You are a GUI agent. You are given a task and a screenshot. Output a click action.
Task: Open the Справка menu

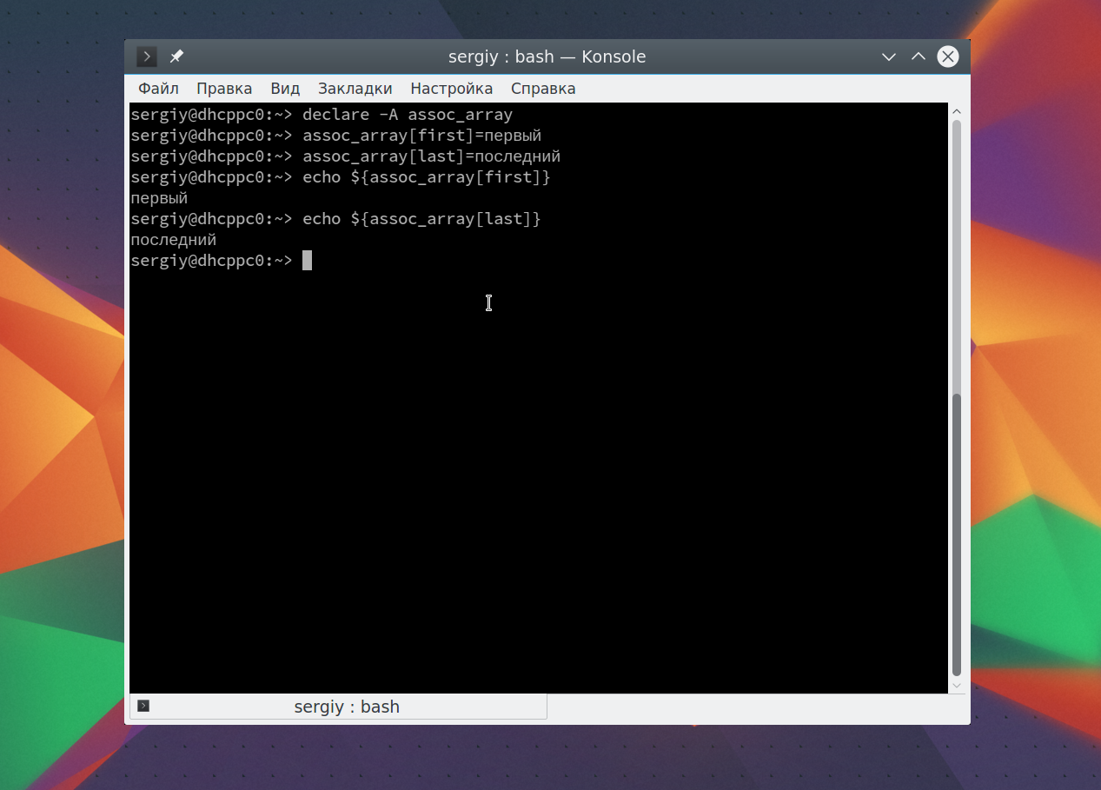543,89
